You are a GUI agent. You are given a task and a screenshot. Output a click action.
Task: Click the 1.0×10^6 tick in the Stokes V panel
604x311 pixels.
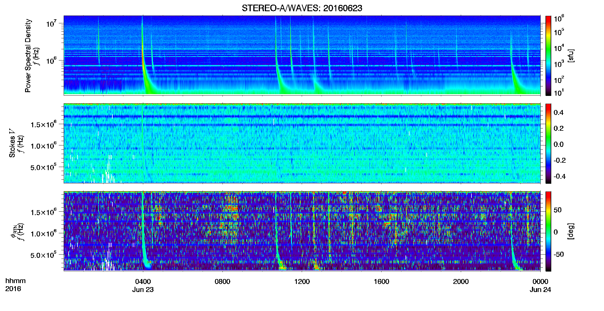[x=44, y=146]
